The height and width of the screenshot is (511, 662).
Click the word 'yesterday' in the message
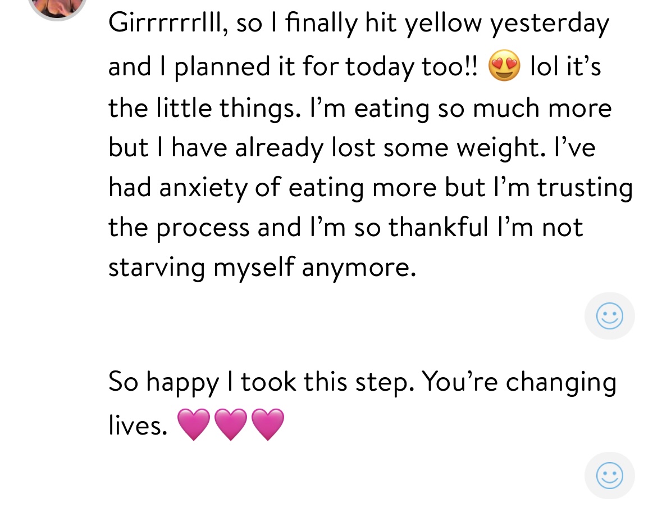tap(549, 24)
